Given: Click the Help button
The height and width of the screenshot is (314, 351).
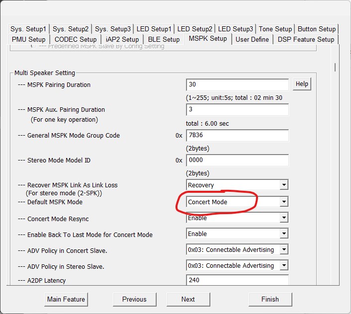Looking at the screenshot, I should [x=302, y=84].
